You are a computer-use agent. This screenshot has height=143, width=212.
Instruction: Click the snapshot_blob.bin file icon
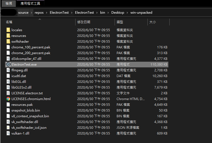pos(8,110)
